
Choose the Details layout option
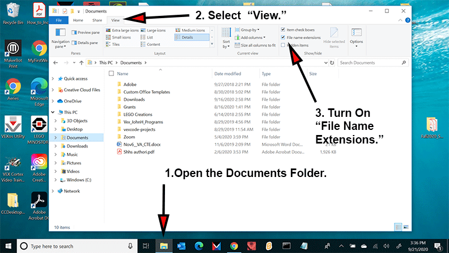[187, 37]
